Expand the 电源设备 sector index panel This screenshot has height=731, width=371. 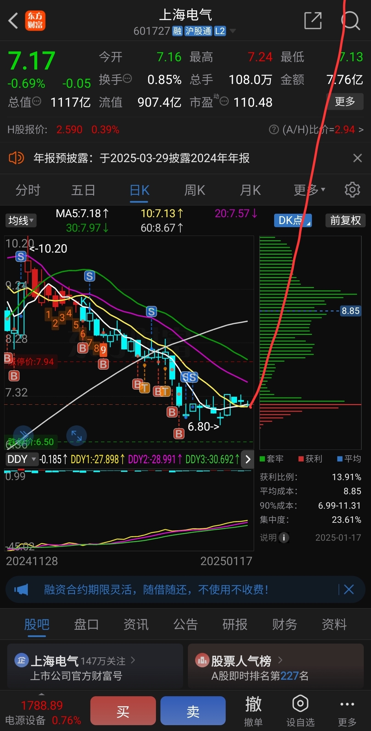point(43,712)
